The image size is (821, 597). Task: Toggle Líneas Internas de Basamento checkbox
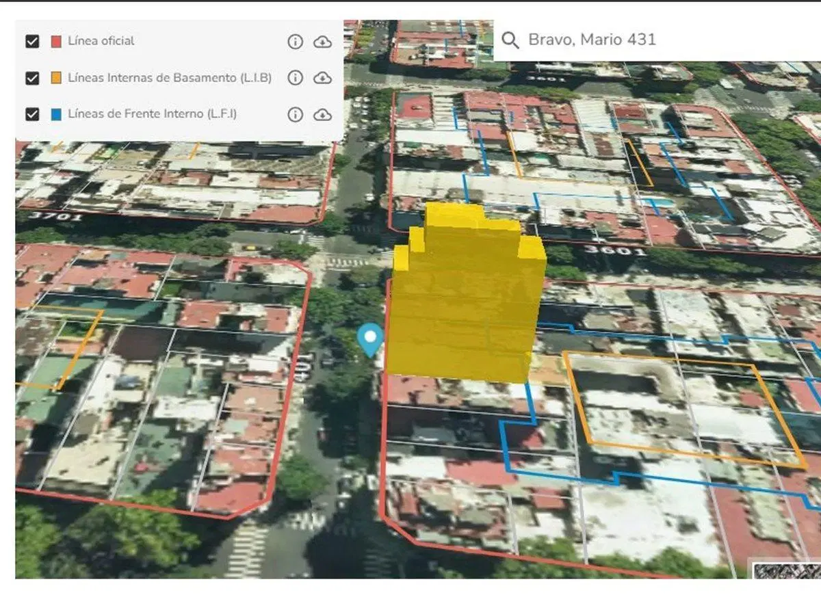[x=31, y=78]
